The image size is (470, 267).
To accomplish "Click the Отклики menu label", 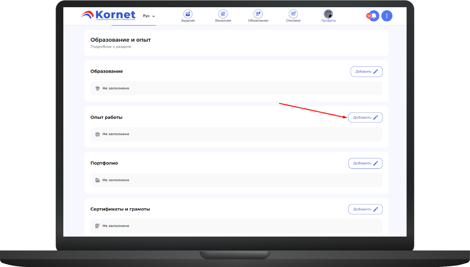I will click(x=293, y=21).
